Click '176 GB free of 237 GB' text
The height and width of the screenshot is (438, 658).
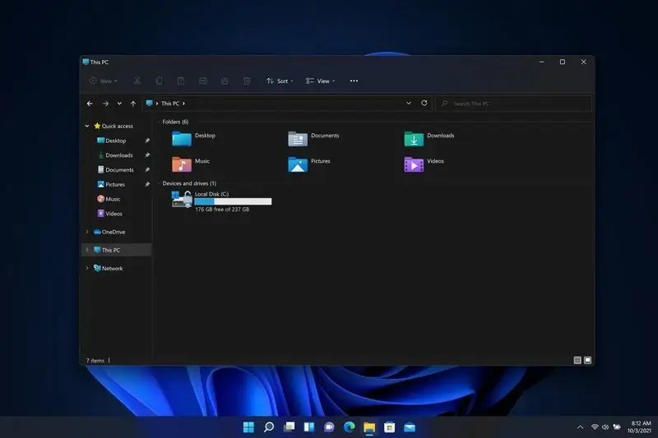[x=222, y=210]
